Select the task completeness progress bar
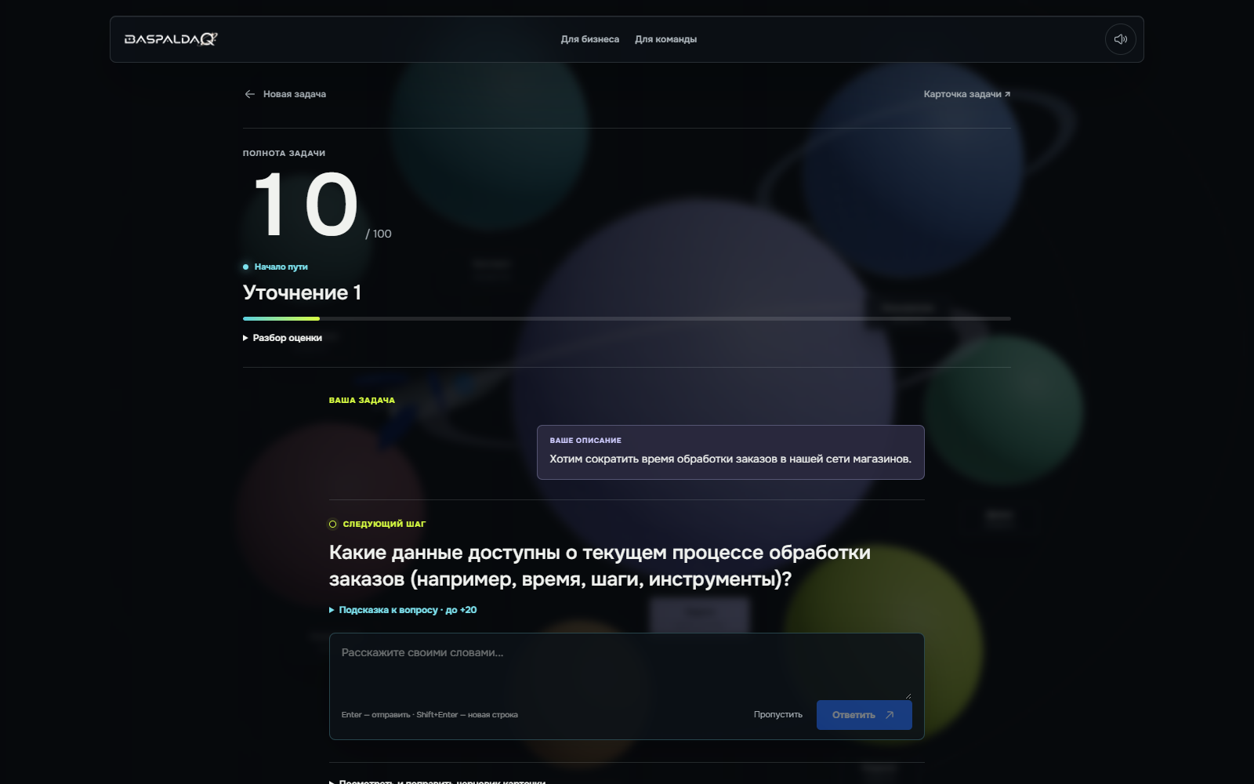Image resolution: width=1254 pixels, height=784 pixels. [627, 318]
